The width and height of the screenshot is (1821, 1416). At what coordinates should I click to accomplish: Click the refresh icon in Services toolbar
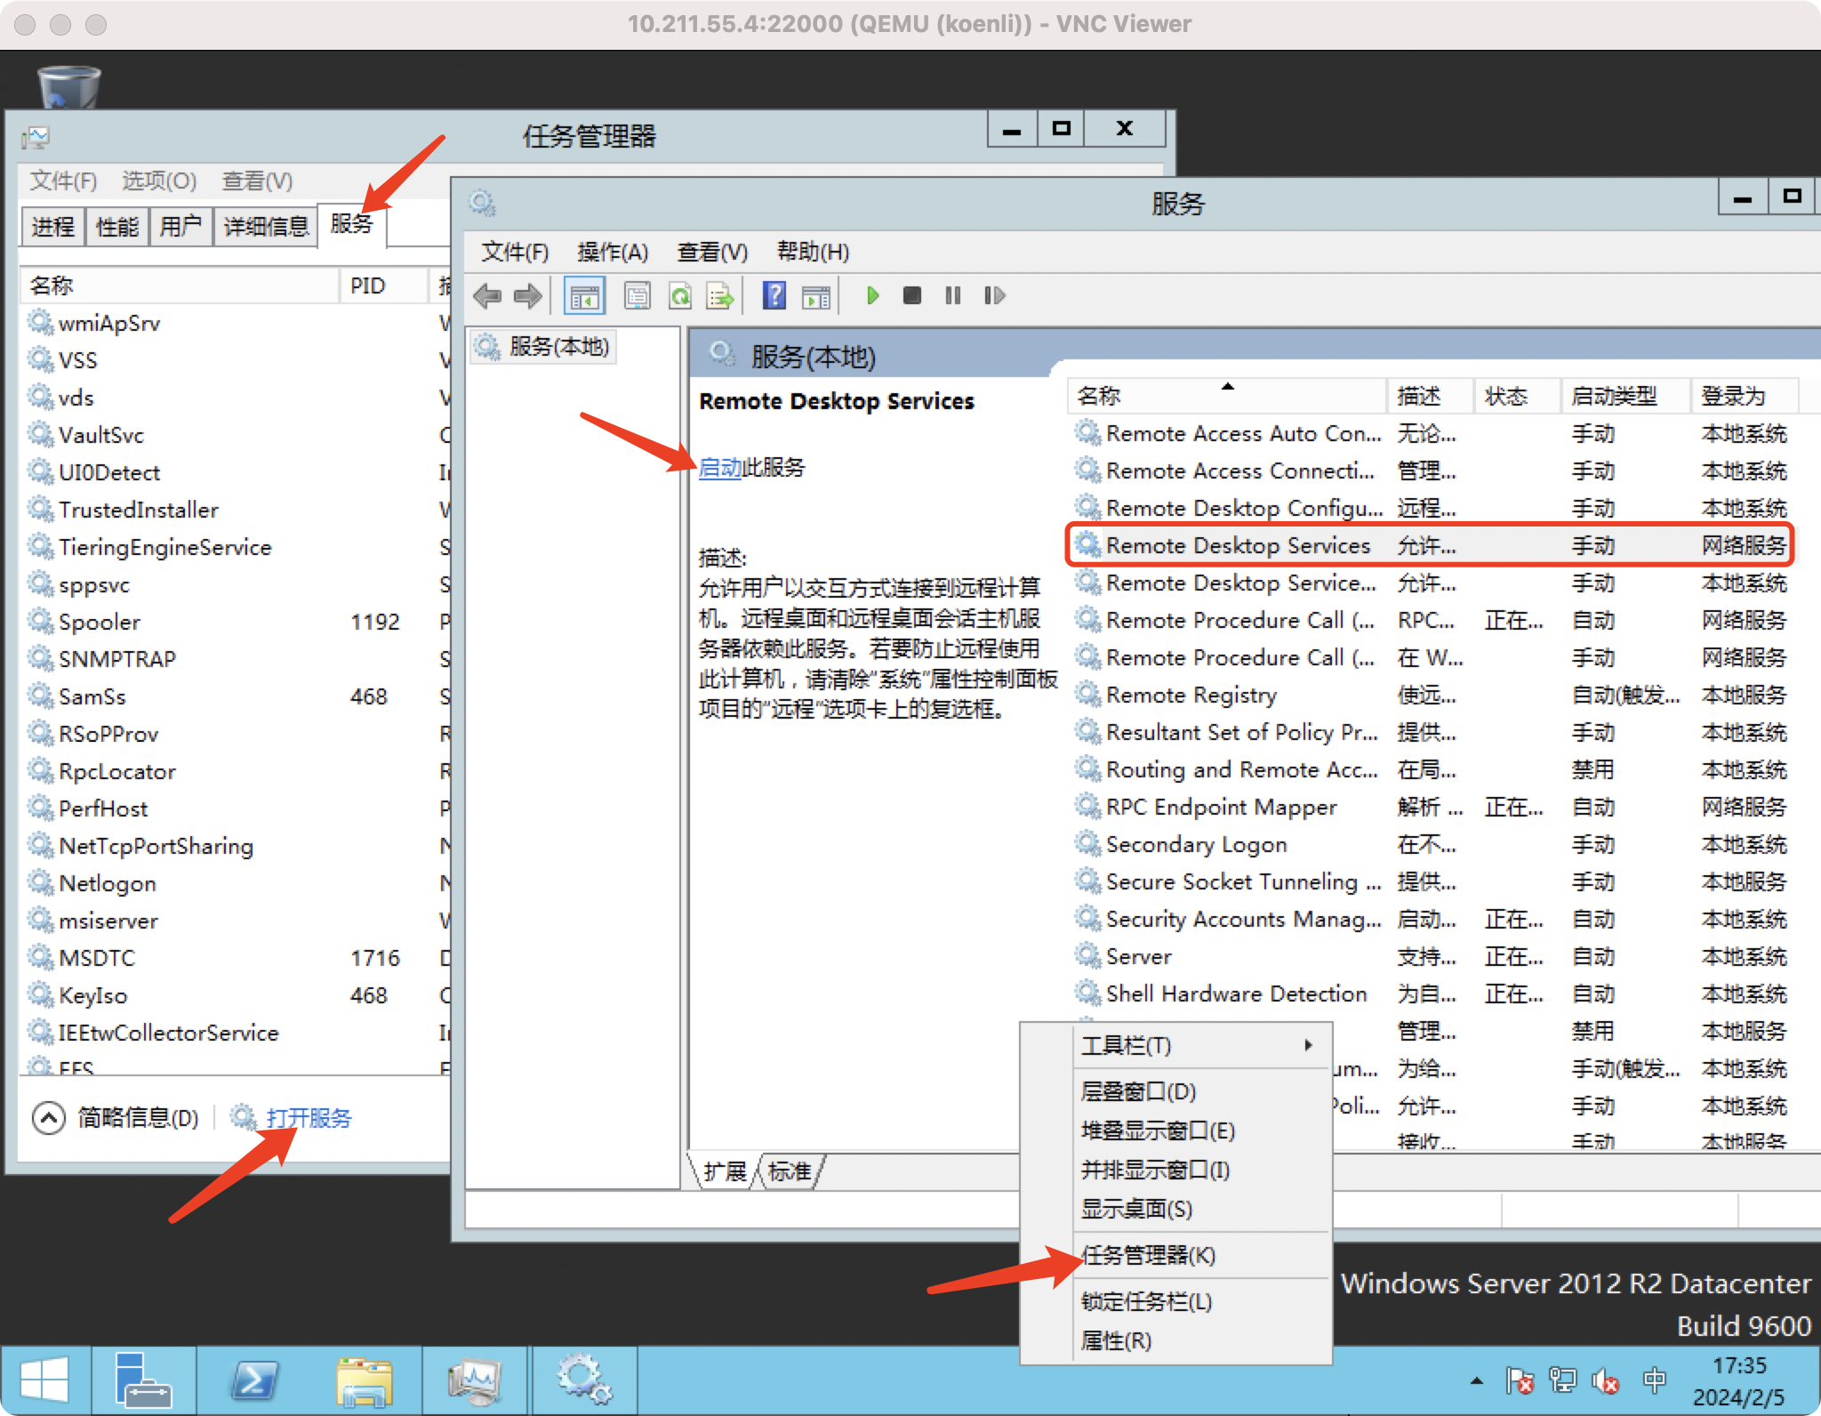click(x=681, y=295)
